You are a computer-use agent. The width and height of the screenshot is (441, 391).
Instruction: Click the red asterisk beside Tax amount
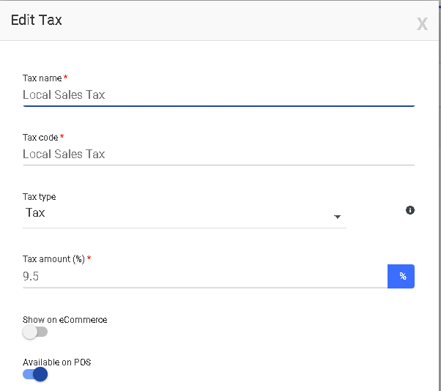coord(89,258)
